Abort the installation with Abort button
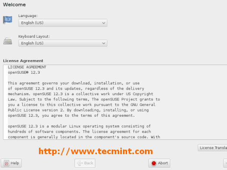Viewport: 227px width, 170px height. pyautogui.click(x=159, y=163)
